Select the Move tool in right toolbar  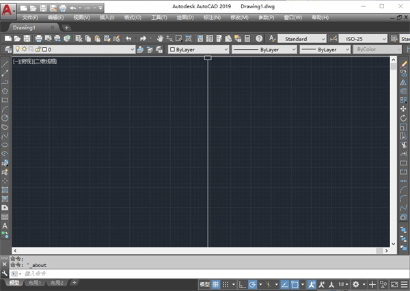click(404, 109)
